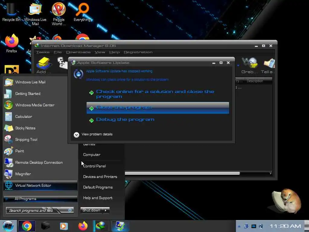
Task: Open Tasks menu in Internet Download Manager
Action: [43, 52]
